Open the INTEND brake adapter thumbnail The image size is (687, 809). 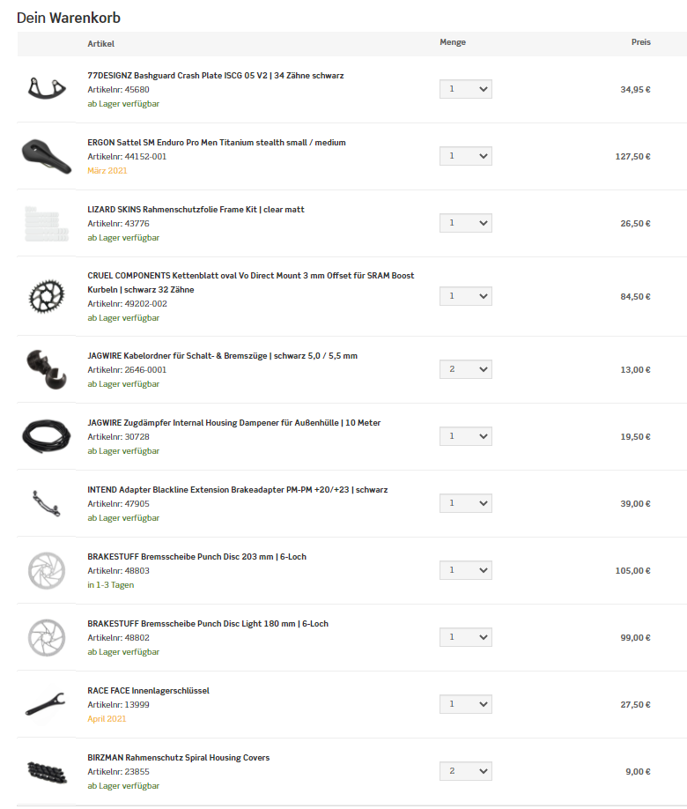coord(46,504)
